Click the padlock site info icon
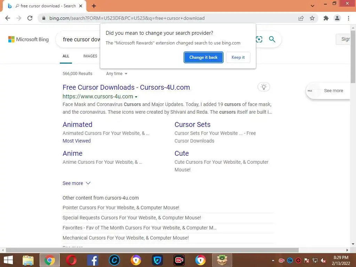Viewport: 356px width, 267px height. (44, 18)
